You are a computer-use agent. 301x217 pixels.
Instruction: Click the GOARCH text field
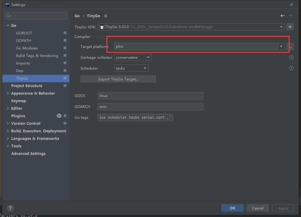point(150,107)
